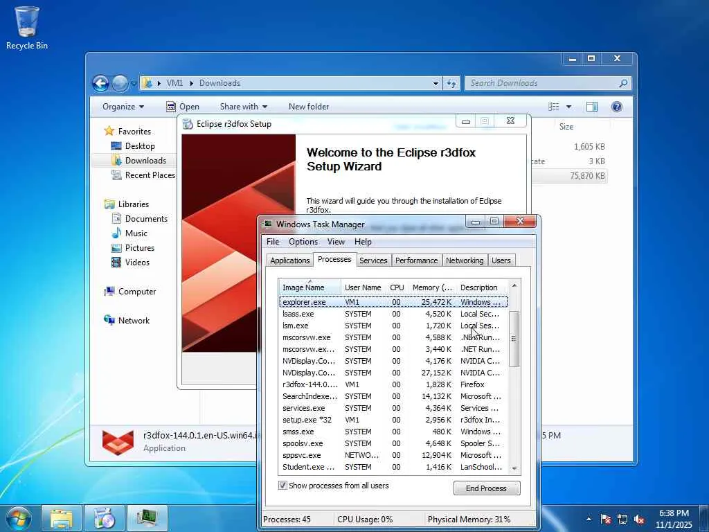Toggle the Explorer preview pane icon
Image resolution: width=709 pixels, height=532 pixels.
click(591, 107)
